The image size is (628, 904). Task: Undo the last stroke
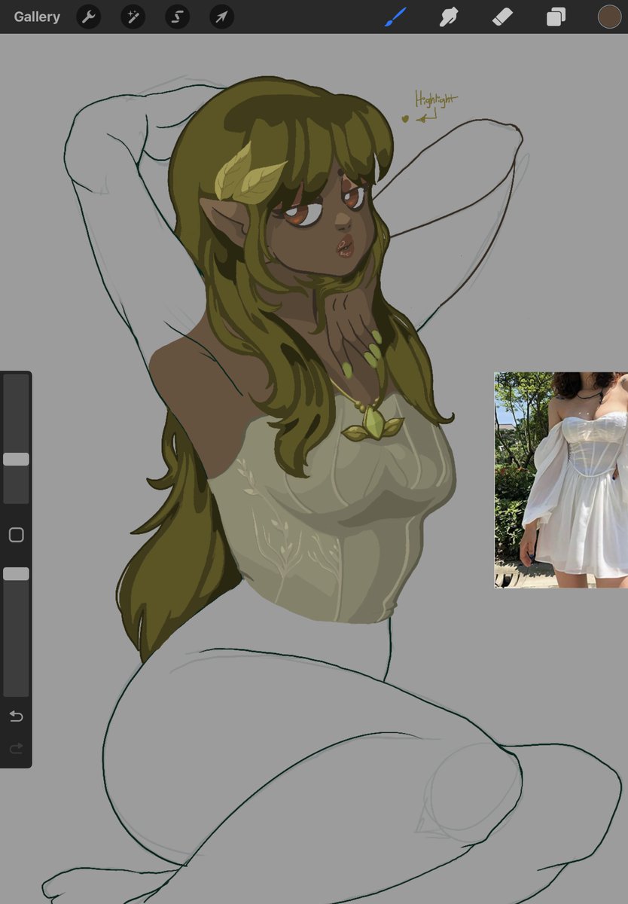16,716
